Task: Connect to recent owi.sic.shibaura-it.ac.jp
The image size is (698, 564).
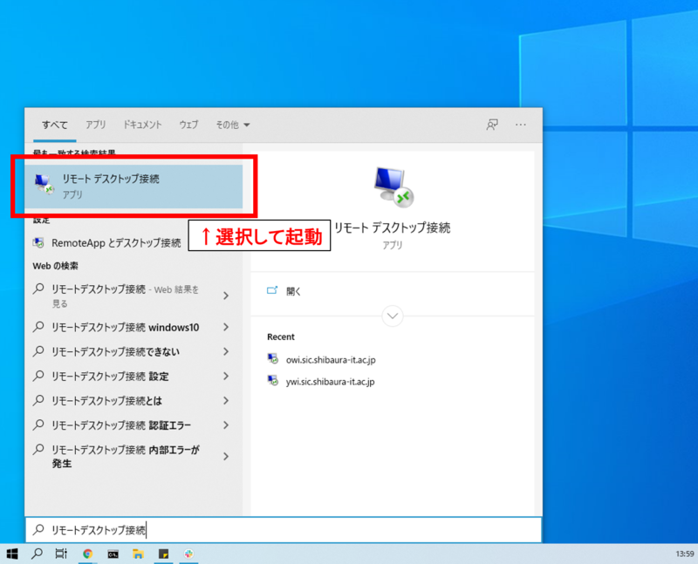Action: (331, 360)
